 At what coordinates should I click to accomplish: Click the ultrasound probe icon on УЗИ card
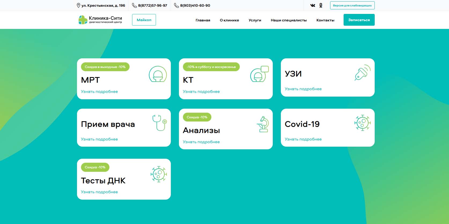(362, 73)
